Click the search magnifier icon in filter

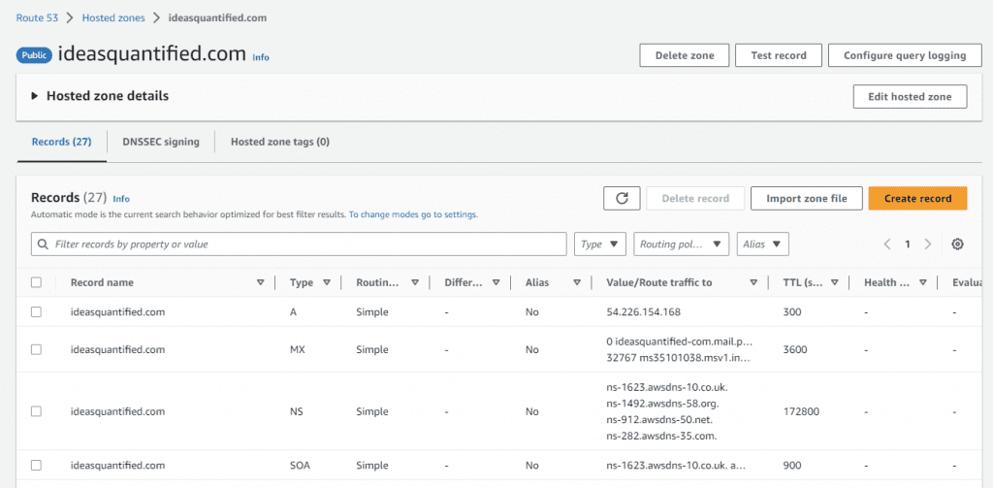43,244
